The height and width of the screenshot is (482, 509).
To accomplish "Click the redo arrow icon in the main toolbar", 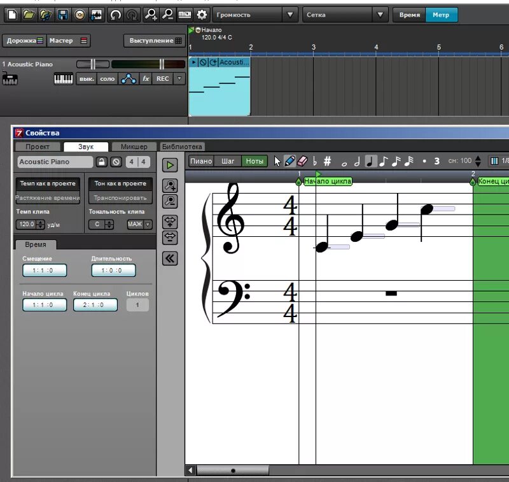I will [132, 15].
